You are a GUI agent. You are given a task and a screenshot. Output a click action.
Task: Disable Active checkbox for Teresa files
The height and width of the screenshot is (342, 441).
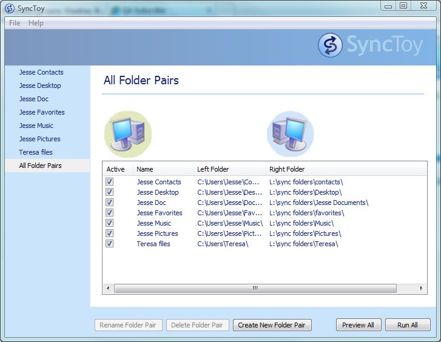pyautogui.click(x=110, y=244)
